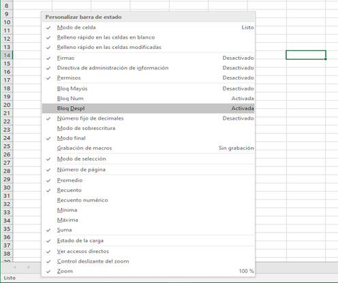This screenshot has height=283, width=338.
Task: Toggle Número de página
Action: tap(149, 169)
